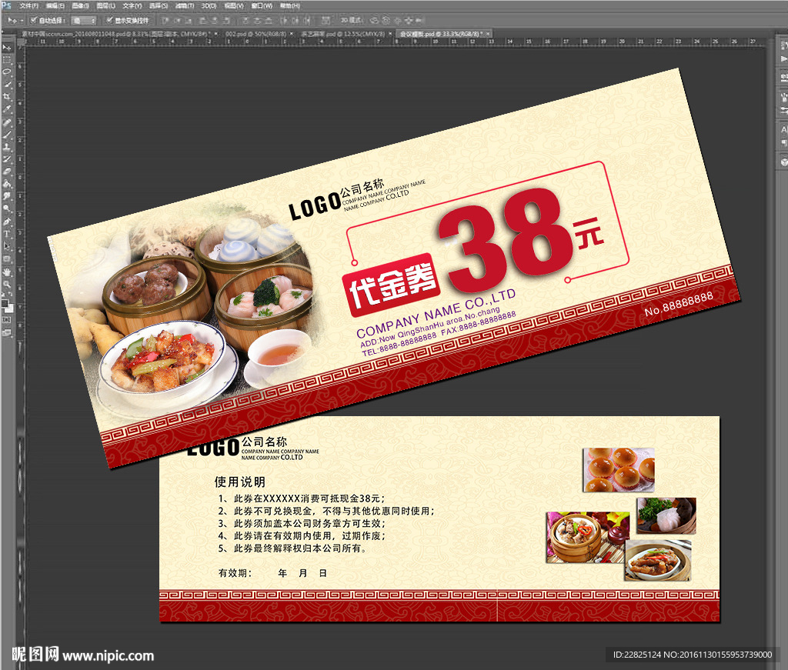Open the 视图(V) menu
Image resolution: width=788 pixels, height=670 pixels.
(234, 5)
